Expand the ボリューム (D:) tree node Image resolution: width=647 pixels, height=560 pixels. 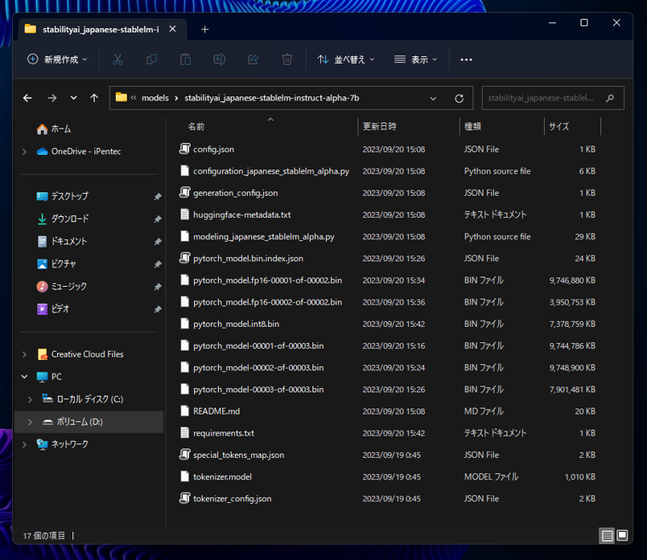coord(30,422)
